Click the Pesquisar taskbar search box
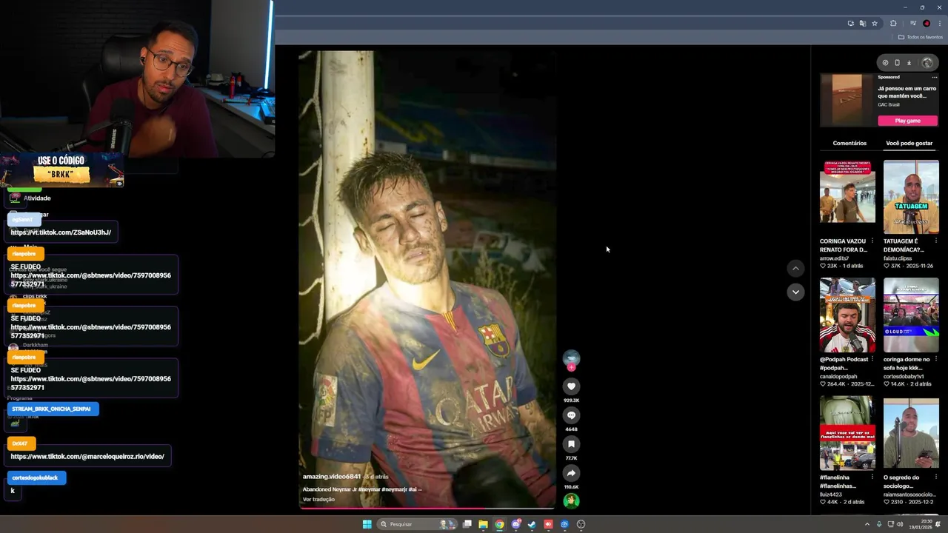The width and height of the screenshot is (948, 533). click(x=417, y=524)
